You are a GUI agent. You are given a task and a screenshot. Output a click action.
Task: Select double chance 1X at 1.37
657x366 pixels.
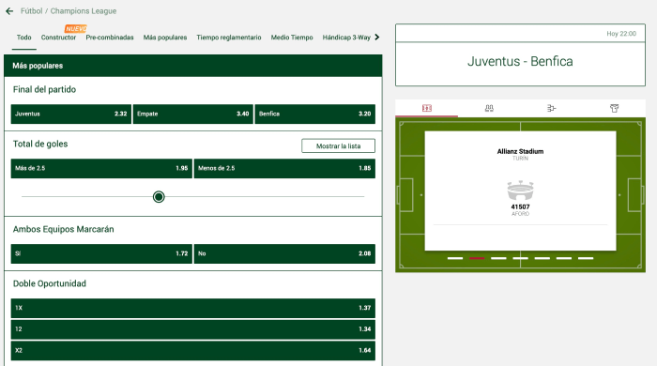point(193,308)
